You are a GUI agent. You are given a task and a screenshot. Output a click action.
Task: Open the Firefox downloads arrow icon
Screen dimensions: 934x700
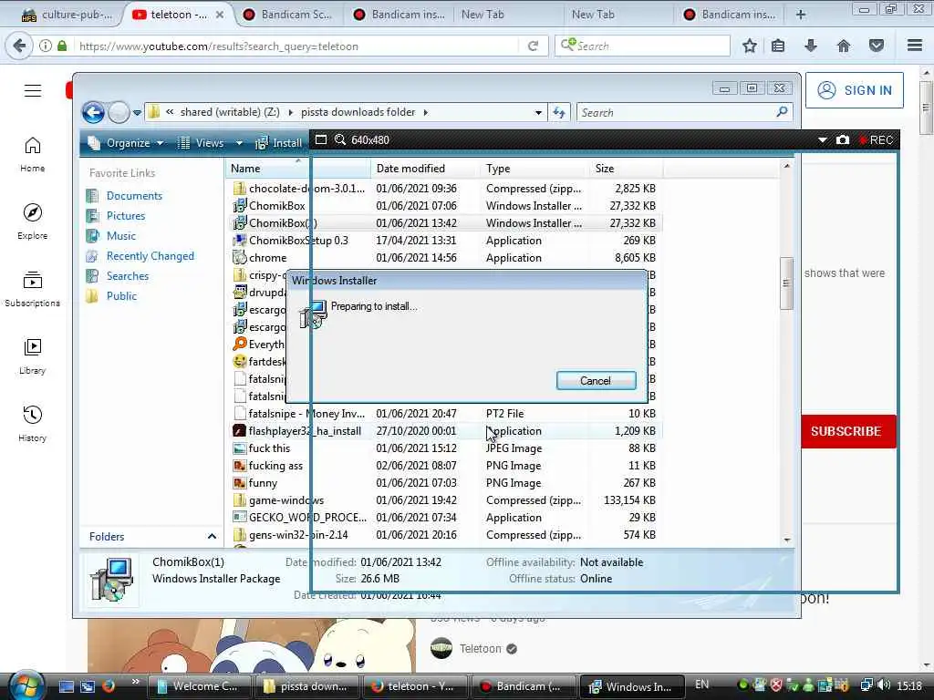coord(811,46)
